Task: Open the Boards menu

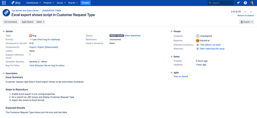Action: [73, 3]
